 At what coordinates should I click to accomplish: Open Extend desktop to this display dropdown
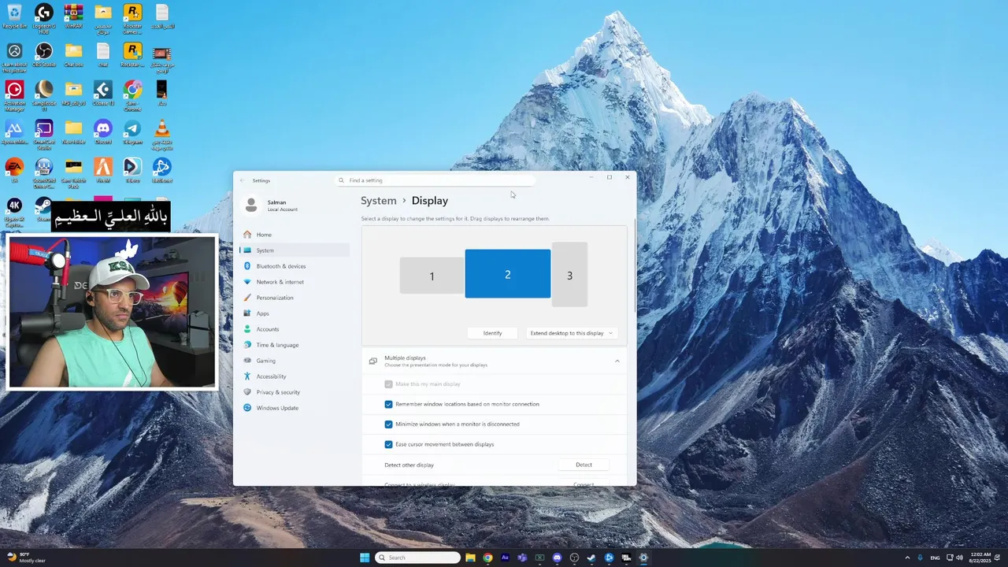pos(571,333)
